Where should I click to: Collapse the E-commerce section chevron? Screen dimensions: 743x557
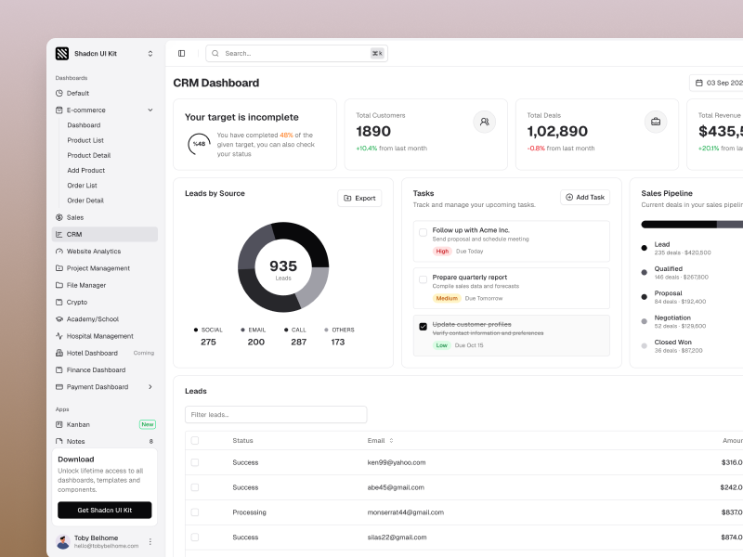point(150,109)
